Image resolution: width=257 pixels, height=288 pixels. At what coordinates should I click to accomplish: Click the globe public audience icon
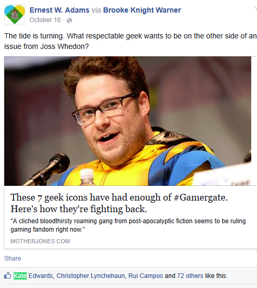coord(69,21)
